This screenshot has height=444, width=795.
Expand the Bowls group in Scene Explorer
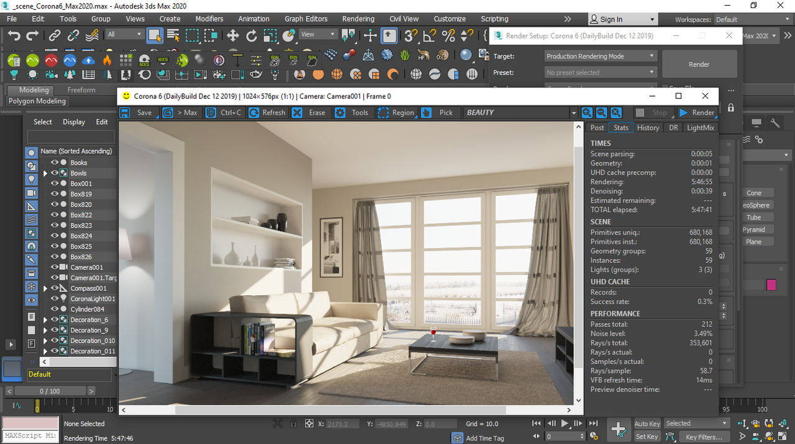tap(45, 173)
